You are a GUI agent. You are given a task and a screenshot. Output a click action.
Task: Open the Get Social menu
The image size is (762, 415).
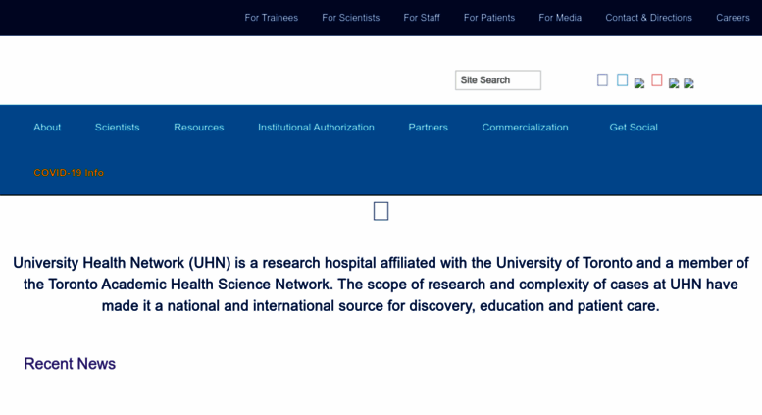(634, 128)
